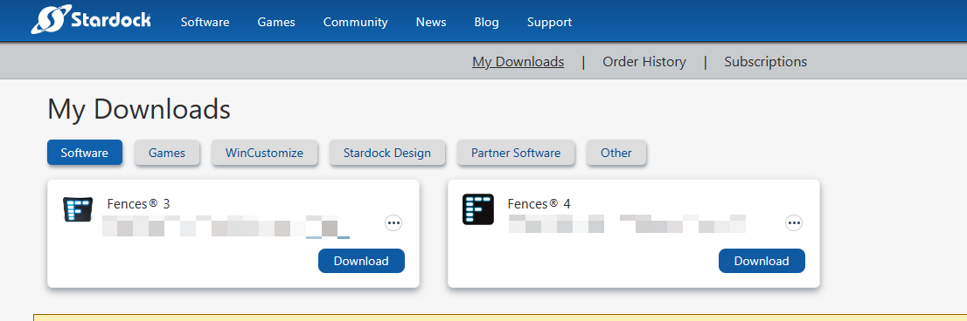Image resolution: width=967 pixels, height=321 pixels.
Task: Open the Blog page
Action: (x=487, y=22)
